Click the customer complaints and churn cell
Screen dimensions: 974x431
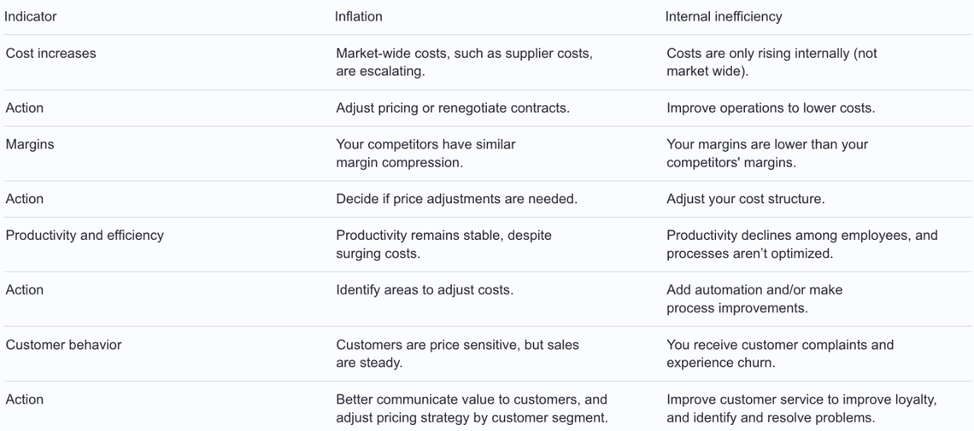780,353
